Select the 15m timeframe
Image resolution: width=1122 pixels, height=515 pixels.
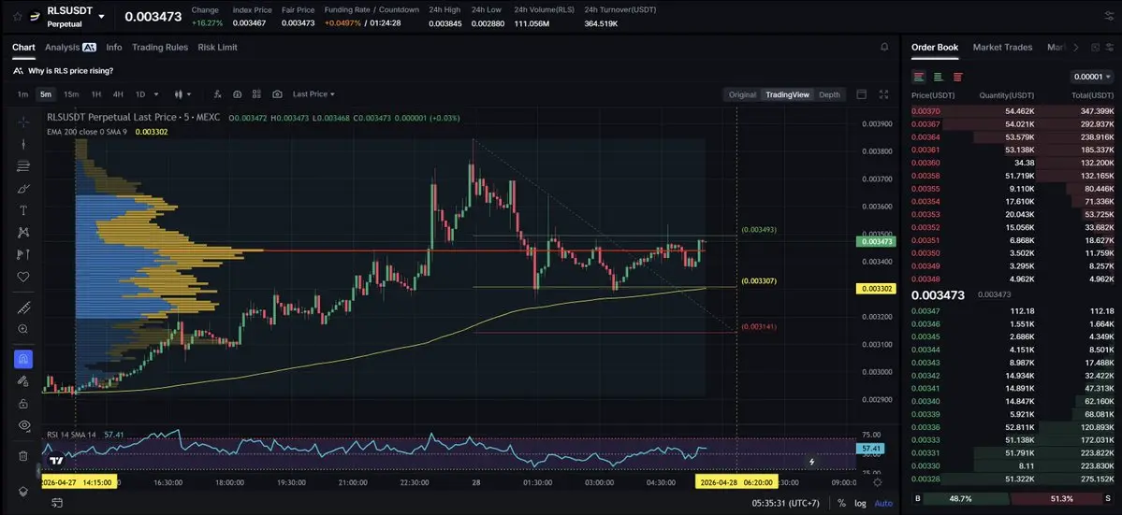coord(71,94)
